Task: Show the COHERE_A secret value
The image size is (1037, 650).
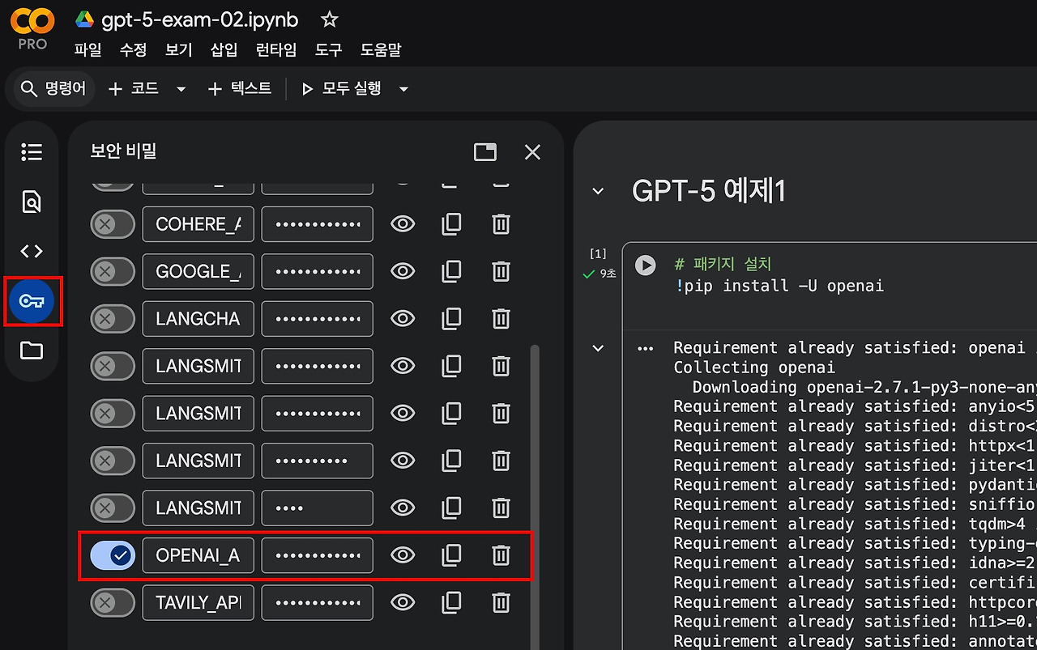Action: coord(403,224)
